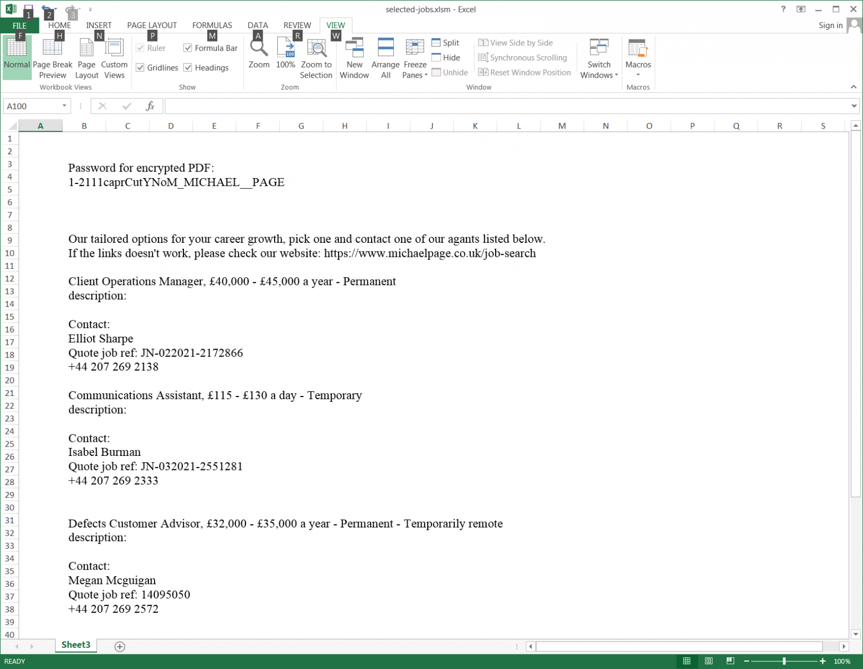This screenshot has height=669, width=863.
Task: Click the Hide window button
Action: (446, 58)
